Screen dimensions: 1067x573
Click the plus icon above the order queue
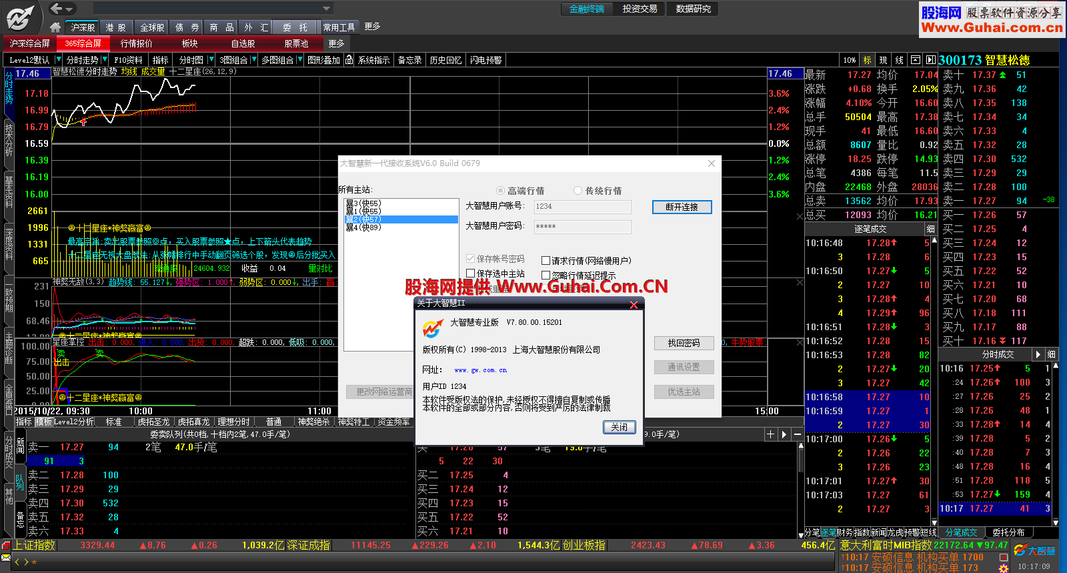(x=770, y=434)
